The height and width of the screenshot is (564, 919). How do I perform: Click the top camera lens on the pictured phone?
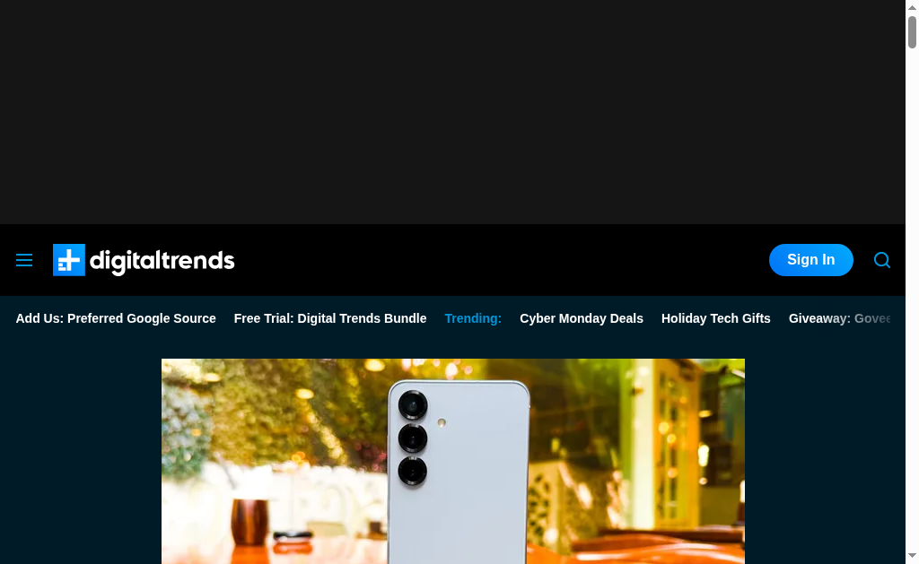(413, 405)
